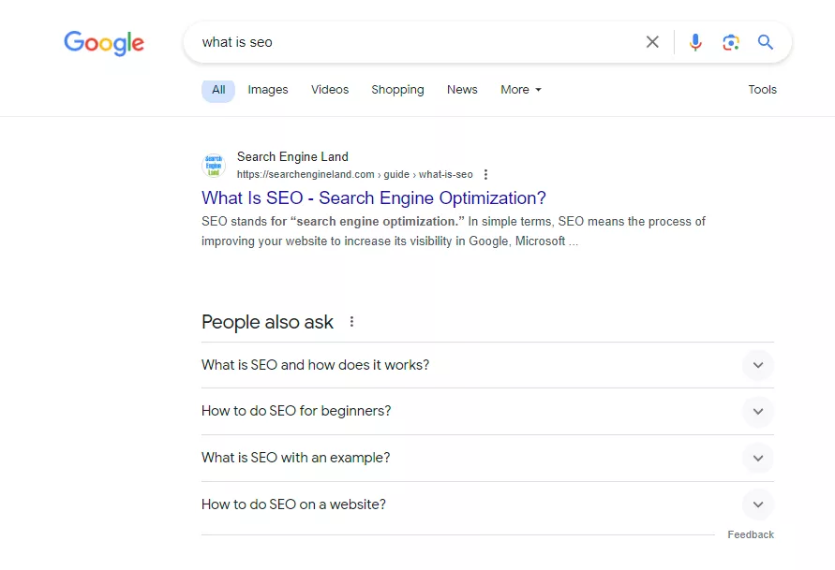The image size is (835, 570).
Task: Open three-dot menu beside searchengineland URL
Action: click(x=485, y=174)
